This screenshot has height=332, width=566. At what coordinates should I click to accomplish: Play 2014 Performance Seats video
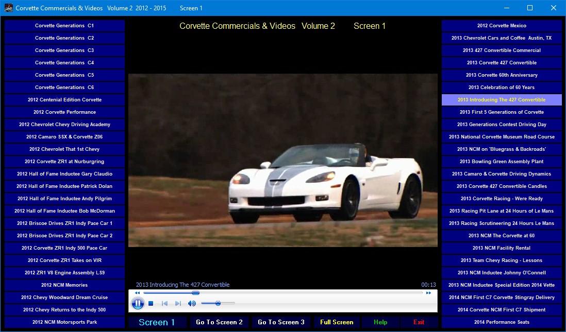coord(502,322)
